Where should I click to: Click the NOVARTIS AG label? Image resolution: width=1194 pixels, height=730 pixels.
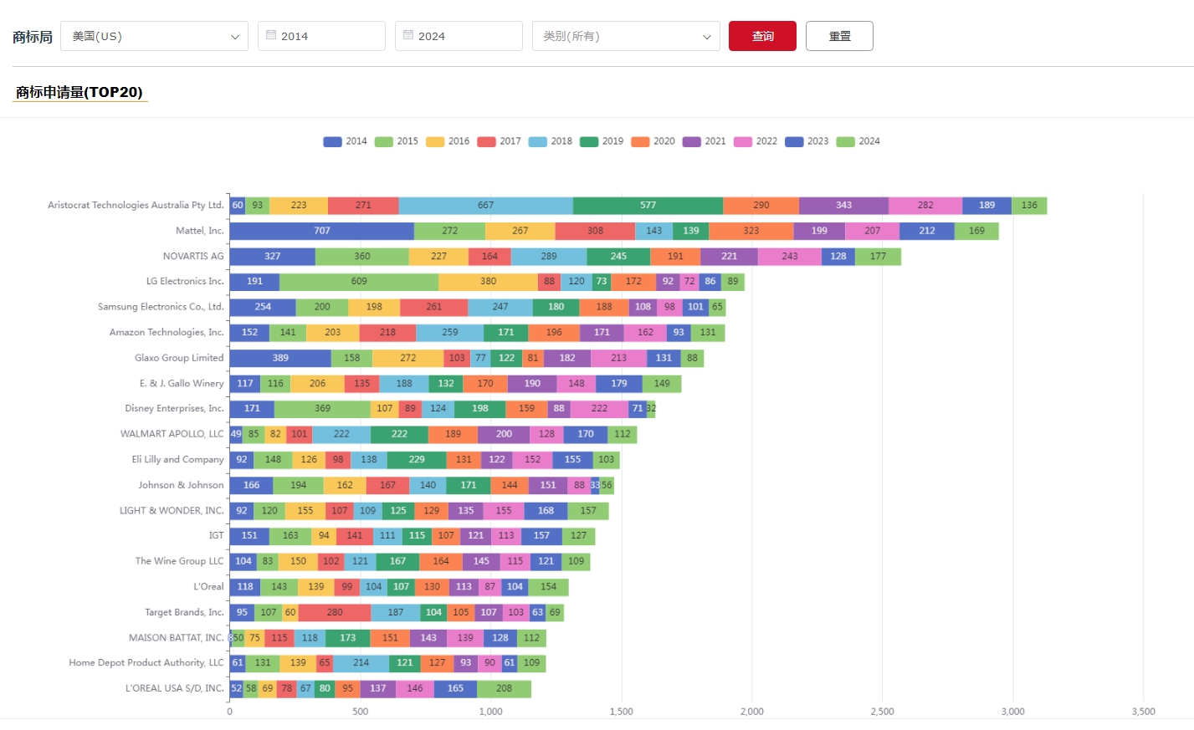click(193, 256)
